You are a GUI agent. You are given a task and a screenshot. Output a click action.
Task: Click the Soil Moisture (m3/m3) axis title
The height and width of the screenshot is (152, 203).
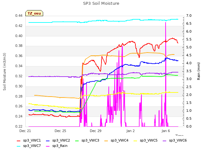(4, 72)
